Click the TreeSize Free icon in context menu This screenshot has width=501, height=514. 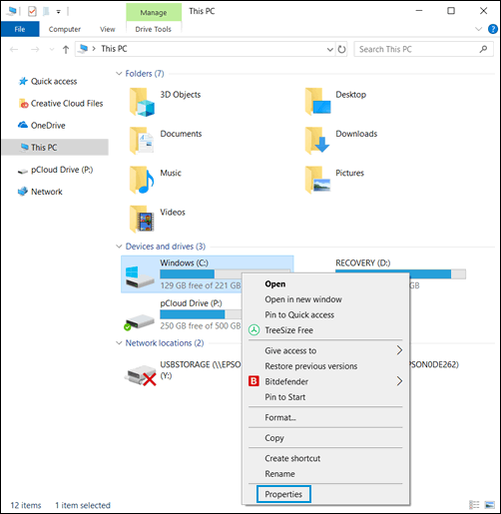tap(254, 330)
